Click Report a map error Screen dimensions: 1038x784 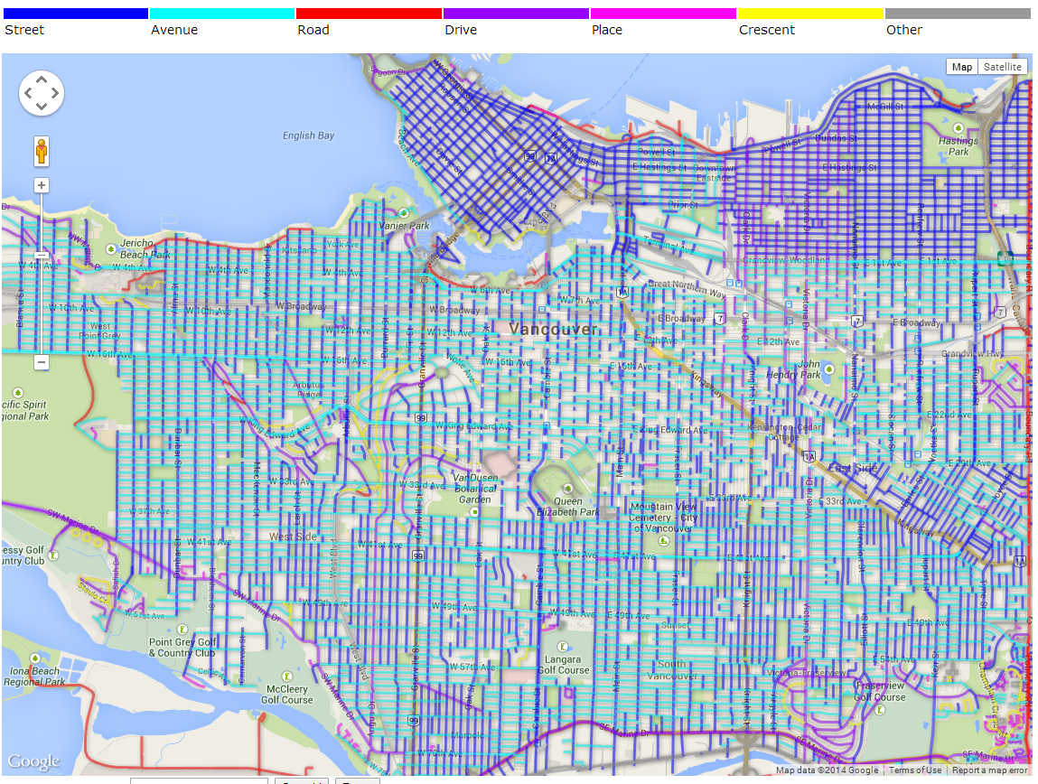point(988,770)
